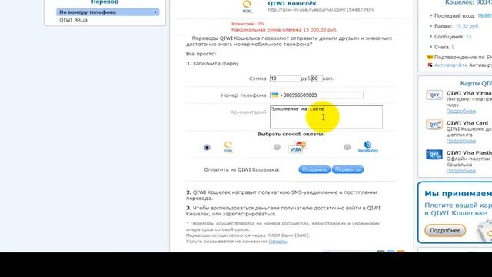This screenshot has width=492, height=277.
Task: Click the Visa MasterCard payment logo
Action: [298, 147]
